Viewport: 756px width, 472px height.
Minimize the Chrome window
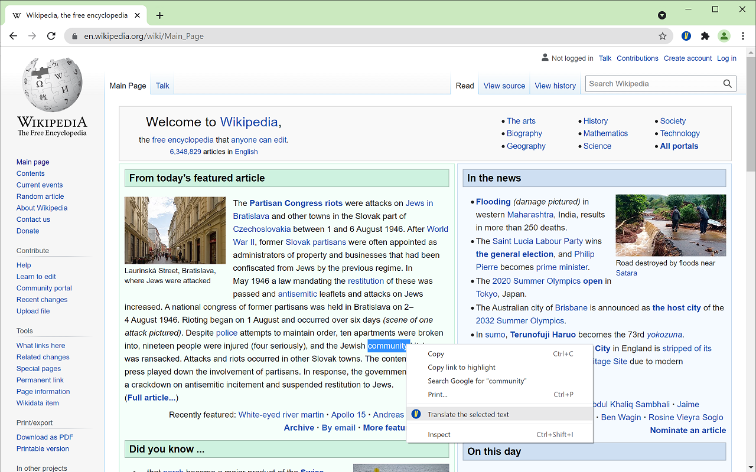click(x=688, y=9)
